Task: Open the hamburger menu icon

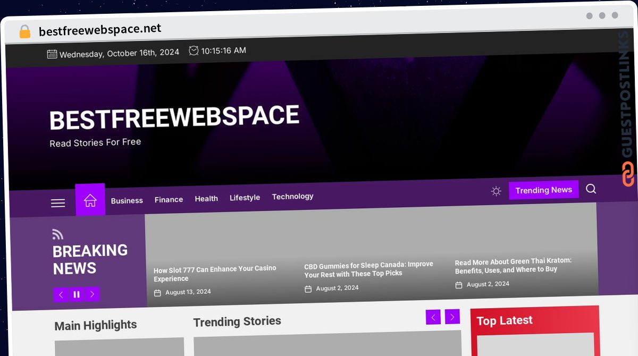Action: [x=58, y=203]
